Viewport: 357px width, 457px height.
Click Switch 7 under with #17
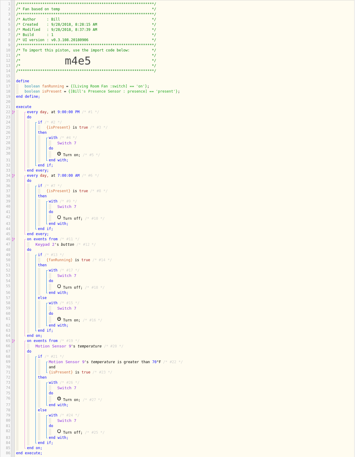67,276
